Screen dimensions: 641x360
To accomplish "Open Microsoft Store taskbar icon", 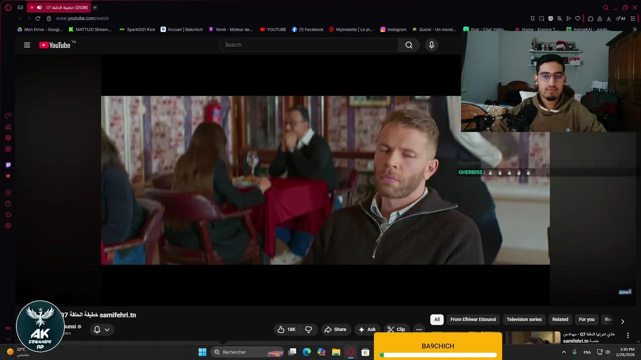I will (366, 352).
